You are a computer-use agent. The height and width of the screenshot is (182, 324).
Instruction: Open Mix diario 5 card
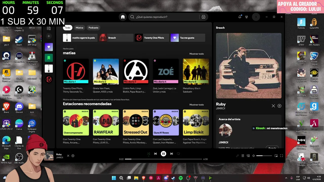coord(196,76)
